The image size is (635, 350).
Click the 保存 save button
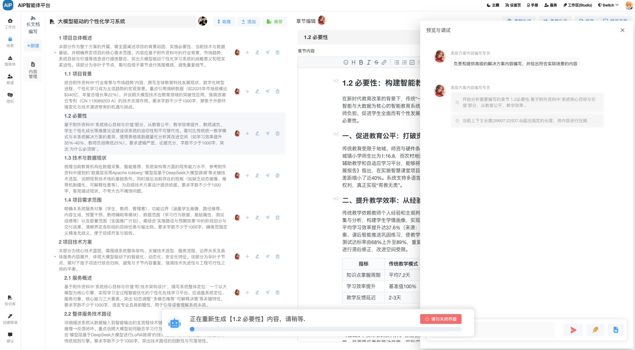[275, 22]
